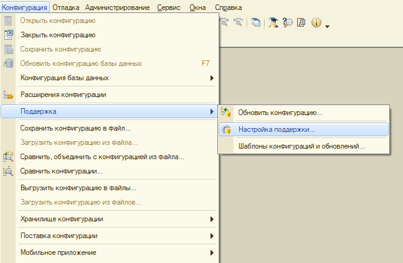Choose Сохранить конфигурацию в файл
The height and width of the screenshot is (263, 403).
click(75, 128)
